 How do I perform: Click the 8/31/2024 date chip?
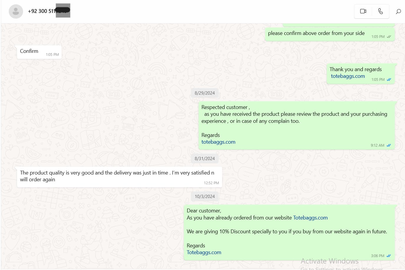(x=205, y=159)
